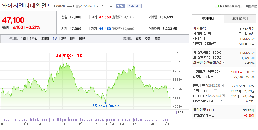Click 거래량 value 134,491
This screenshot has width=258, height=130.
tap(166, 17)
